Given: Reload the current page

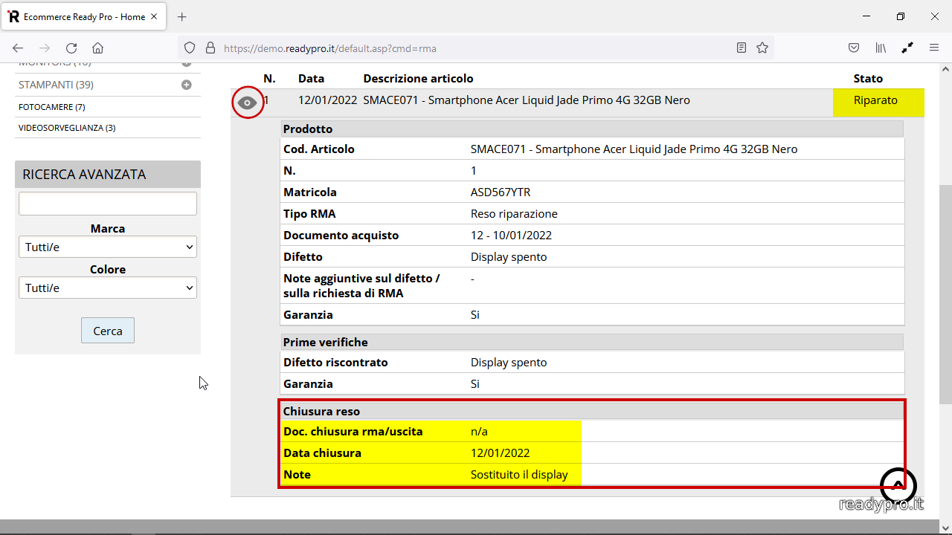Looking at the screenshot, I should 71,48.
